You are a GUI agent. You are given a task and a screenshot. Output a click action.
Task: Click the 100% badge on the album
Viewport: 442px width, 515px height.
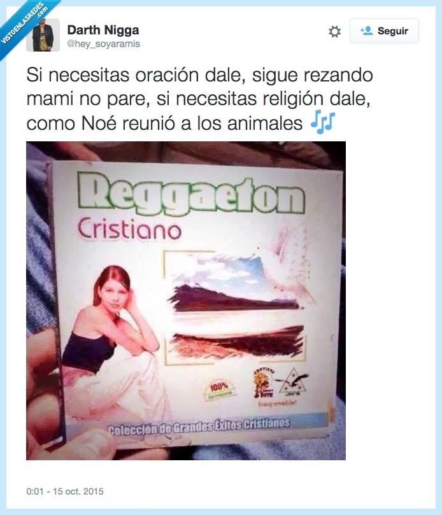point(219,389)
